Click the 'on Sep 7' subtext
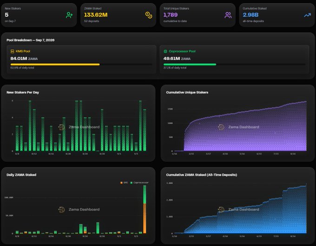Viewport: 316px width, 246px height. (x=10, y=21)
